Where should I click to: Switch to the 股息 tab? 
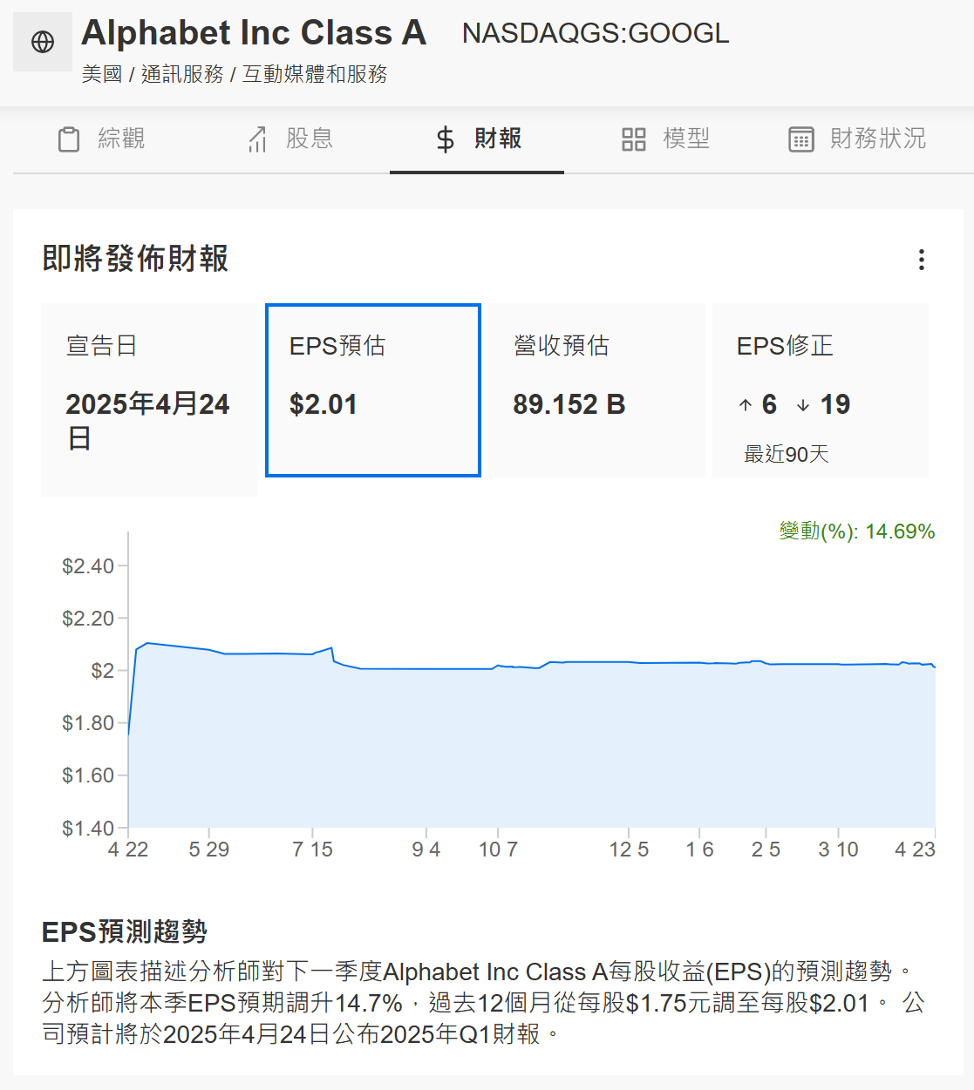coord(289,139)
